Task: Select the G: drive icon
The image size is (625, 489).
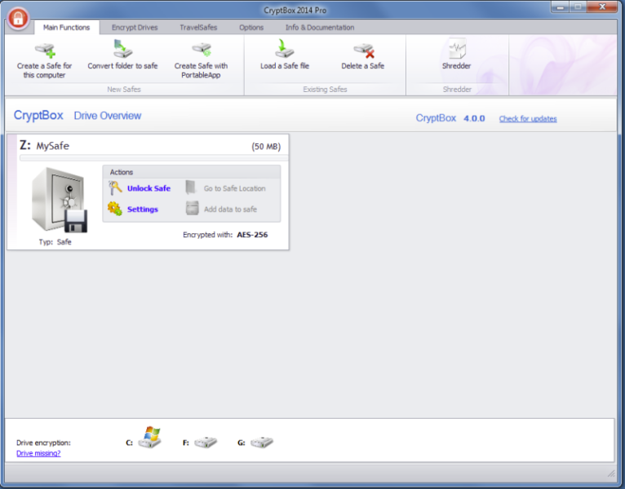Action: pyautogui.click(x=261, y=442)
